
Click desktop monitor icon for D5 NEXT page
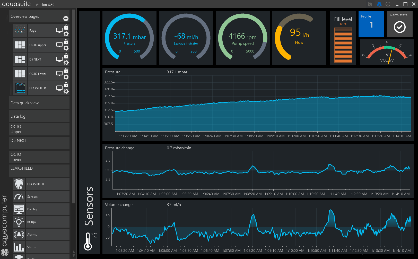click(59, 59)
